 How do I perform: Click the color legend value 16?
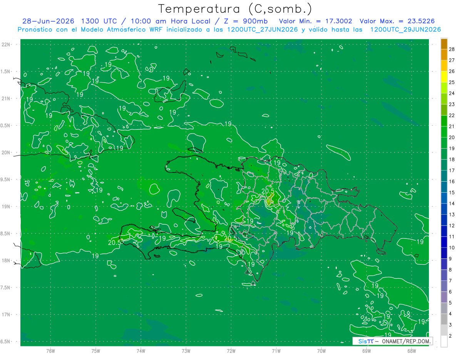pyautogui.click(x=452, y=182)
